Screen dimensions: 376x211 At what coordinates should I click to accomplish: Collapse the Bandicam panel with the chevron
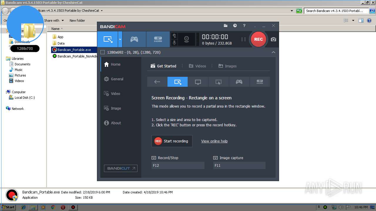point(273,52)
